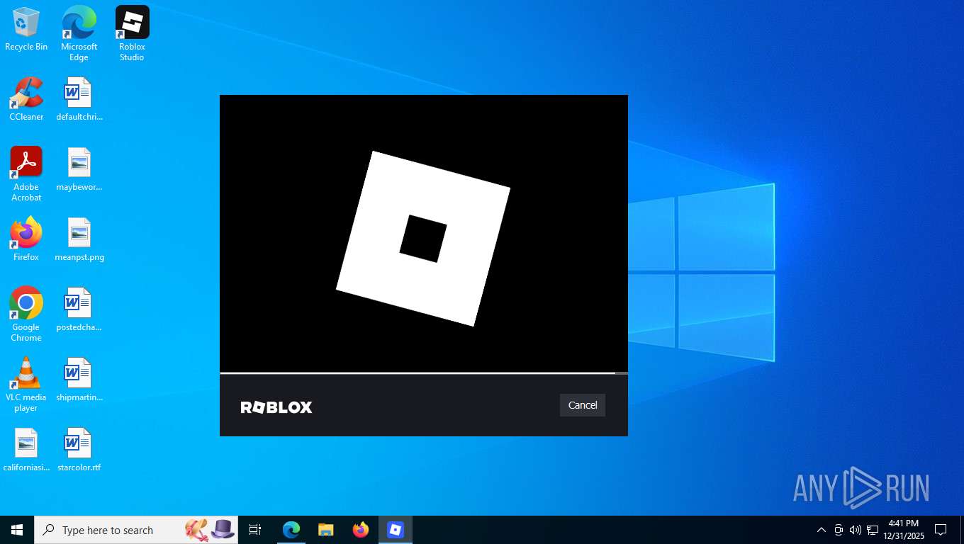Open the volume control in tray
The height and width of the screenshot is (544, 964).
click(856, 530)
